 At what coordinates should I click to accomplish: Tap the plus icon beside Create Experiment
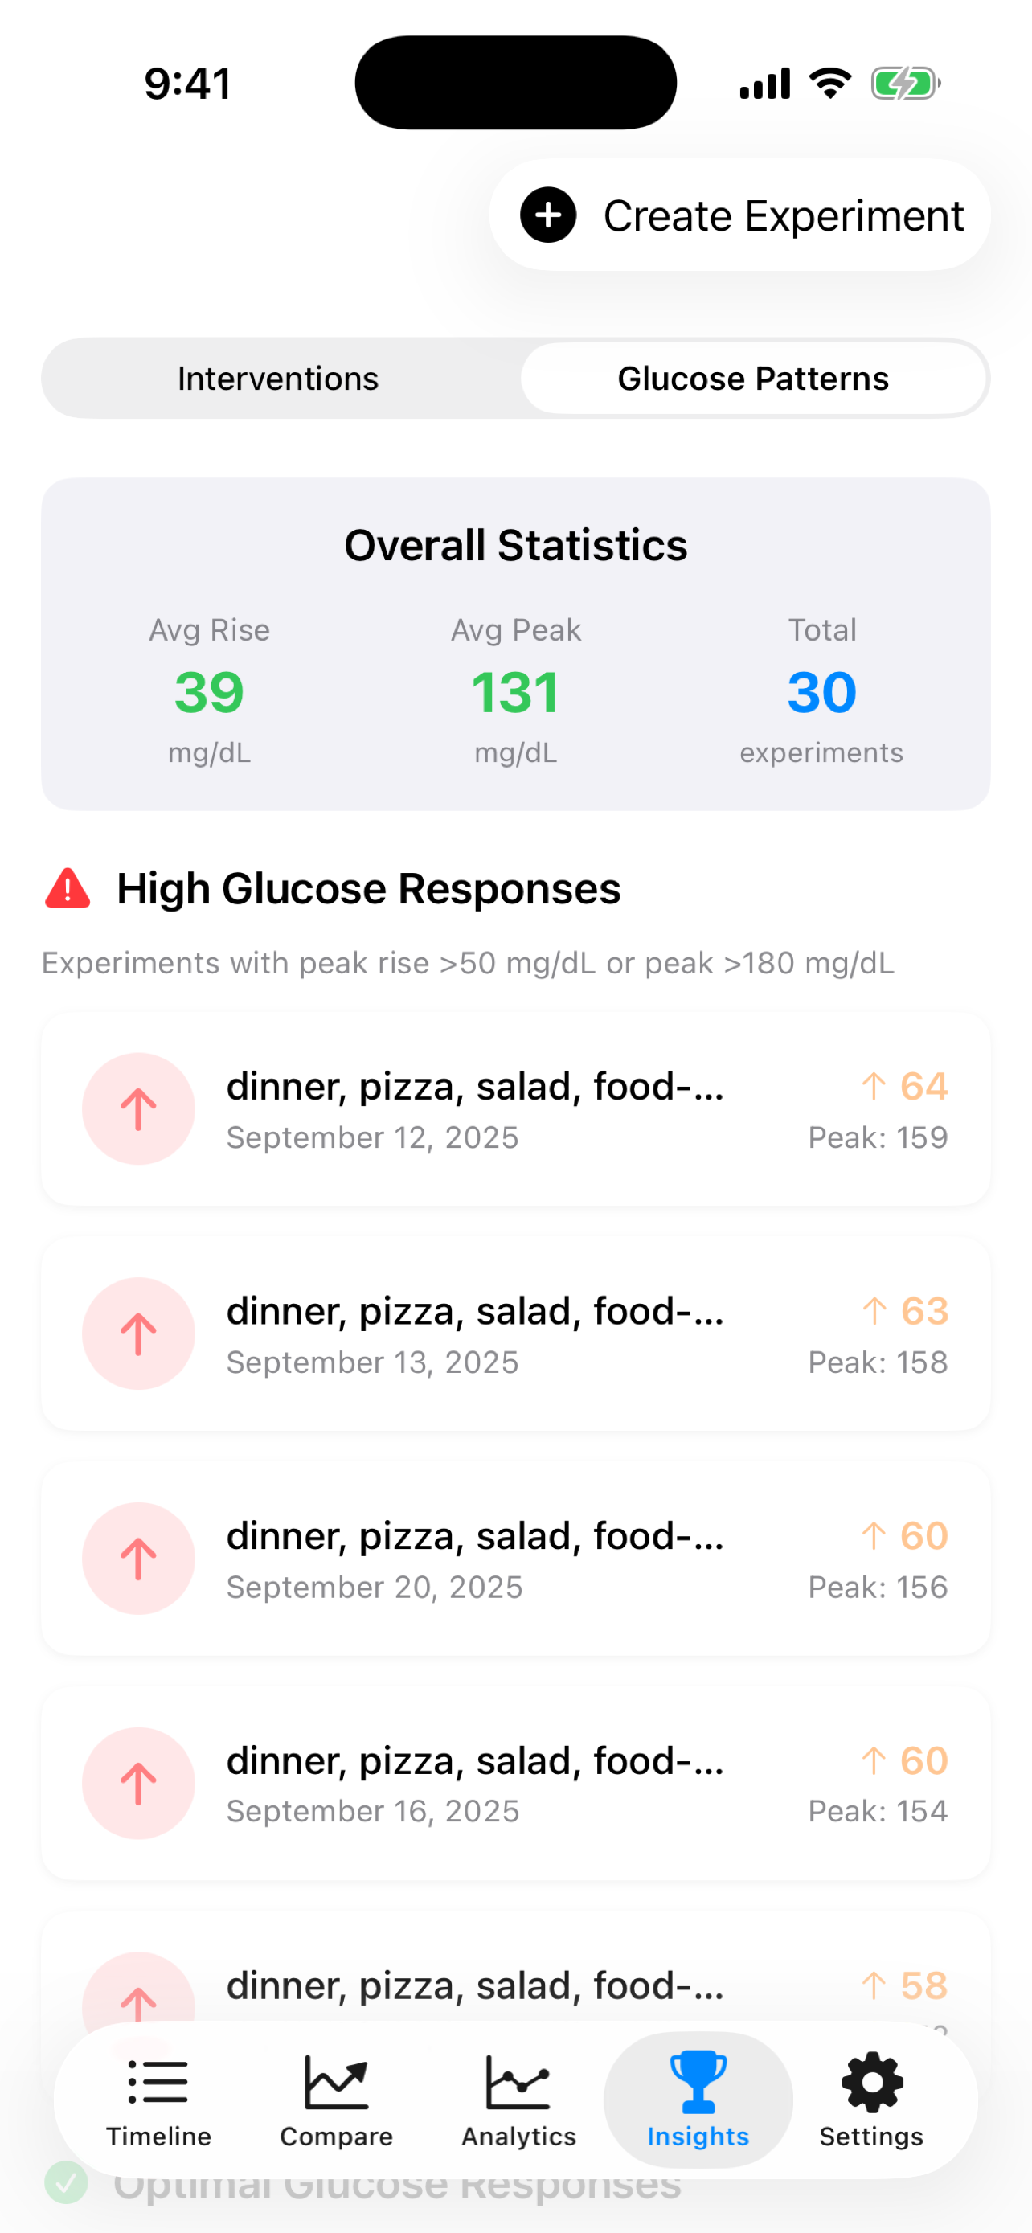coord(547,215)
